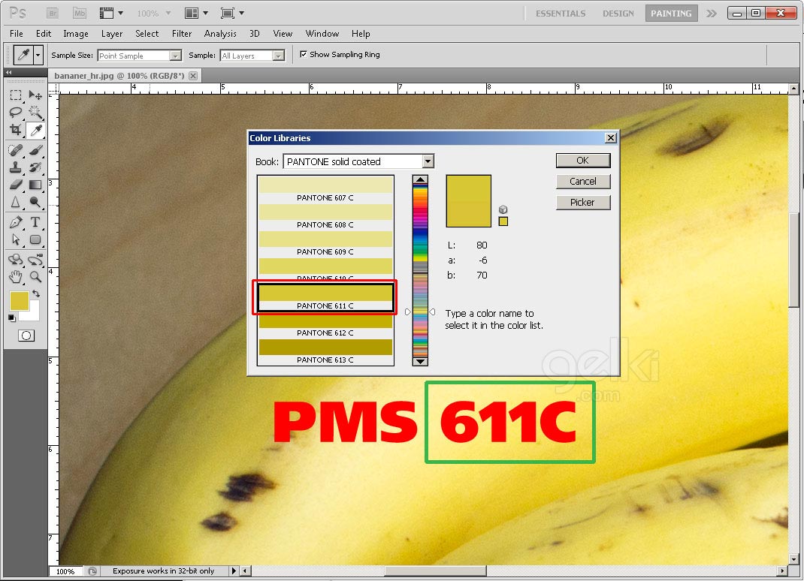The width and height of the screenshot is (804, 581).
Task: Open the File menu
Action: coord(17,34)
